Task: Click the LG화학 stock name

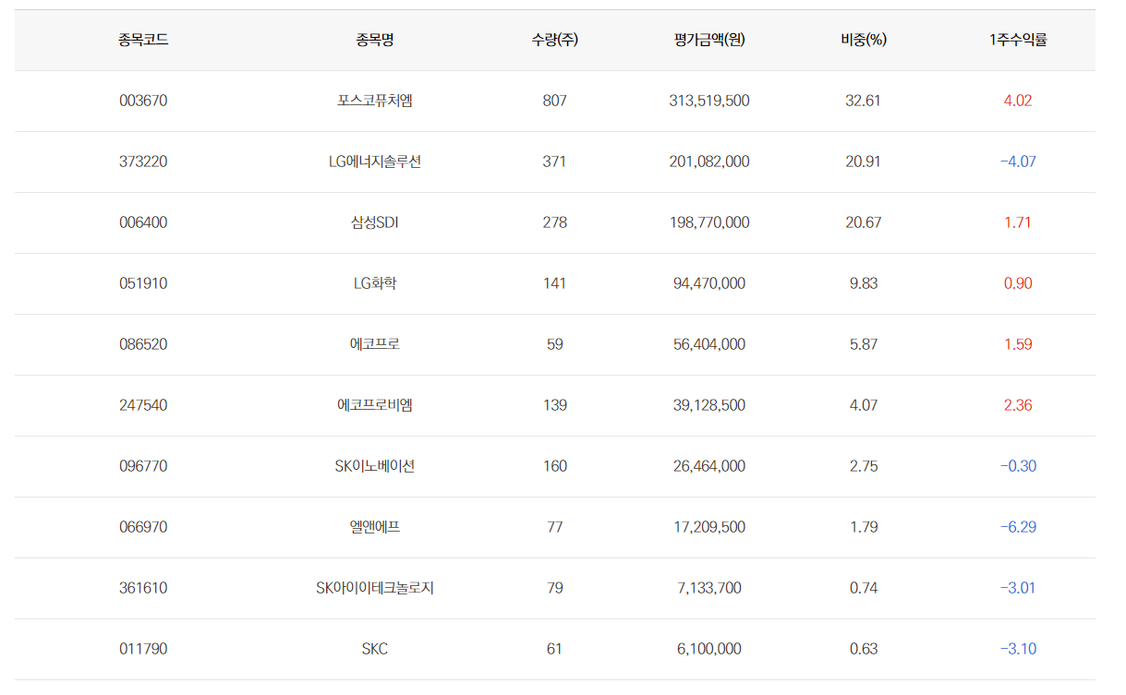Action: [375, 283]
